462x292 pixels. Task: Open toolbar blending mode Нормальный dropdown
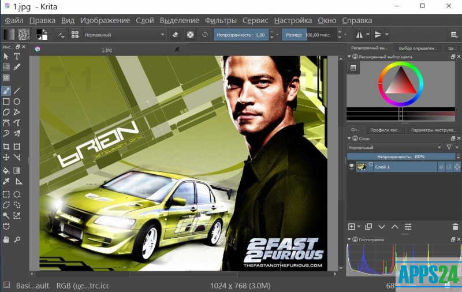125,35
